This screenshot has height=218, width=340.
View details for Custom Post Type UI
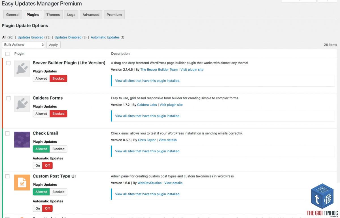(x=173, y=183)
